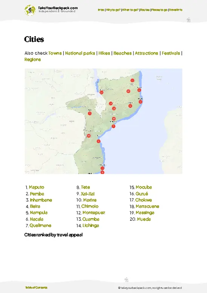Open the Nampula city link in list
This screenshot has height=293, width=207.
pos(39,213)
